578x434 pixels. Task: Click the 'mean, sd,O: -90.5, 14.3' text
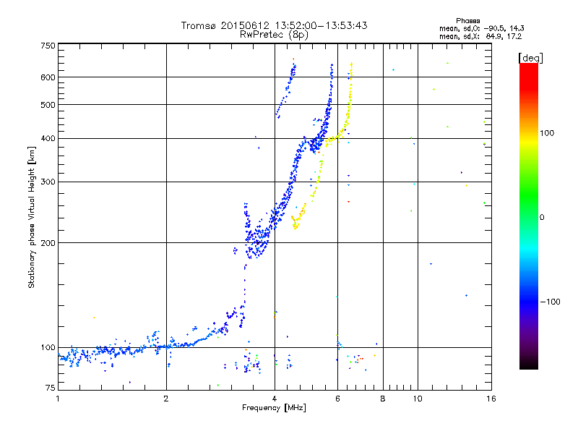(x=481, y=28)
